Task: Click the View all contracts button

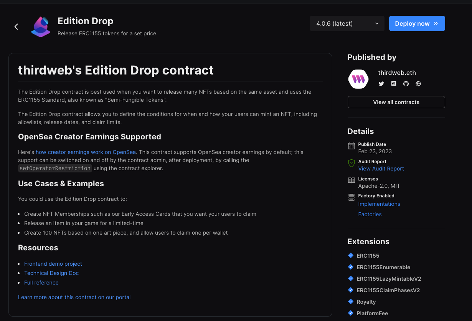Action: (x=396, y=102)
